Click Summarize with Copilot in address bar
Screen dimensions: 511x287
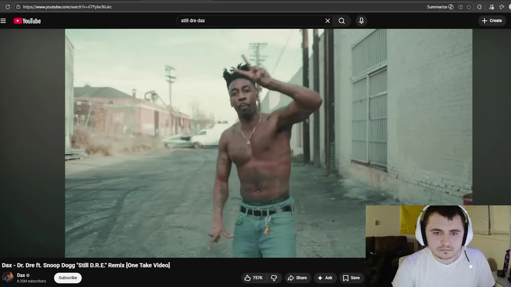[x=440, y=7]
